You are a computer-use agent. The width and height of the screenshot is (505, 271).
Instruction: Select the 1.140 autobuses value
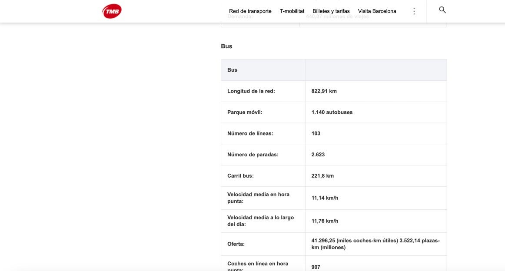332,112
